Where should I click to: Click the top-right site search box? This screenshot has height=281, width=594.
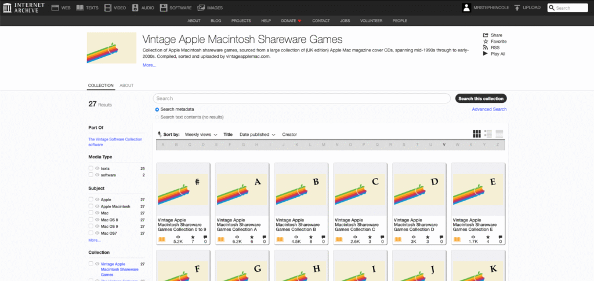[567, 8]
